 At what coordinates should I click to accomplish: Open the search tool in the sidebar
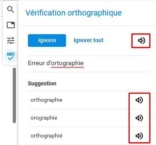coord(10,10)
